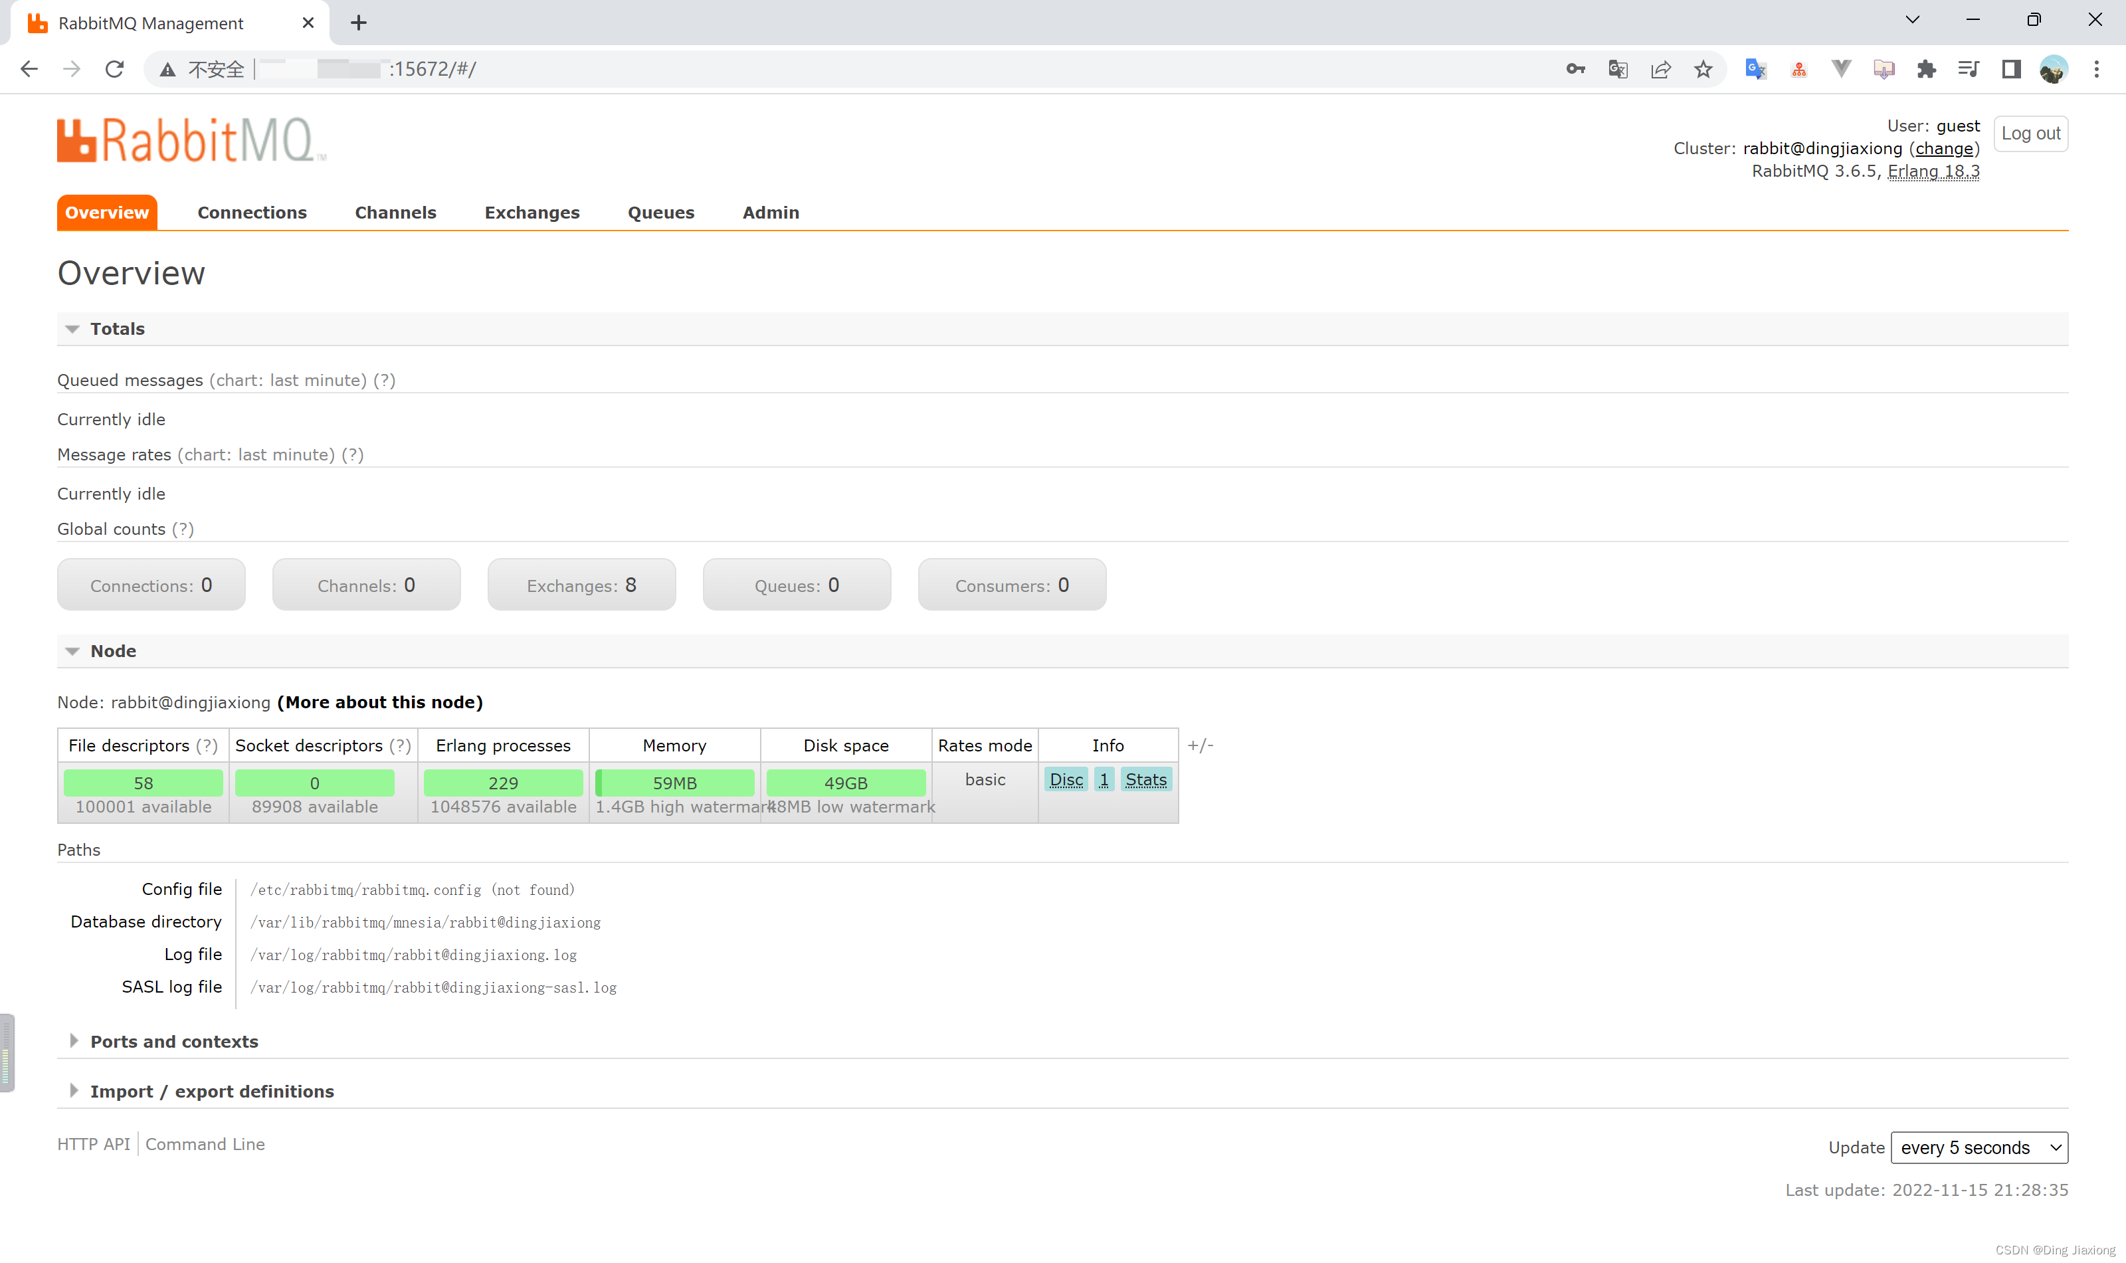2126x1263 pixels.
Task: Click the 49GB disk space bar
Action: pyautogui.click(x=846, y=783)
